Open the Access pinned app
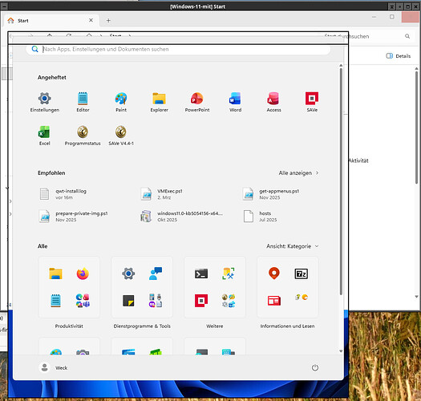The height and width of the screenshot is (401, 421). [x=273, y=102]
